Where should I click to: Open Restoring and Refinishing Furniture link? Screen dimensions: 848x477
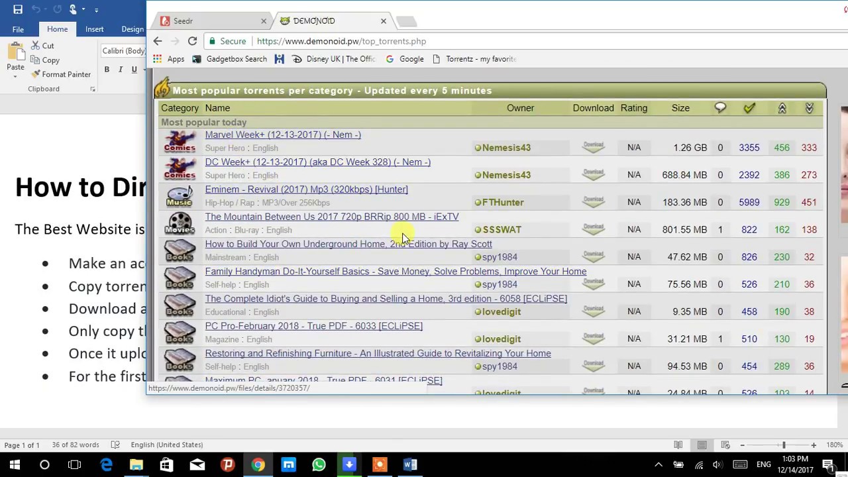pos(378,353)
